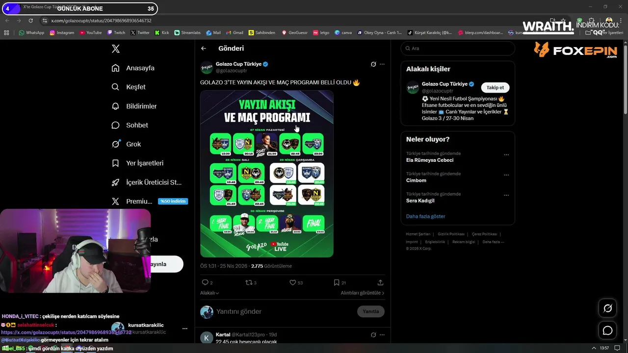628x353 pixels.
Task: Open floating chat messages button
Action: click(x=607, y=330)
